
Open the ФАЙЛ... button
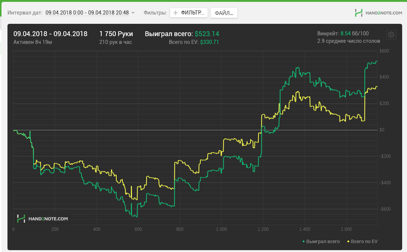click(x=224, y=13)
